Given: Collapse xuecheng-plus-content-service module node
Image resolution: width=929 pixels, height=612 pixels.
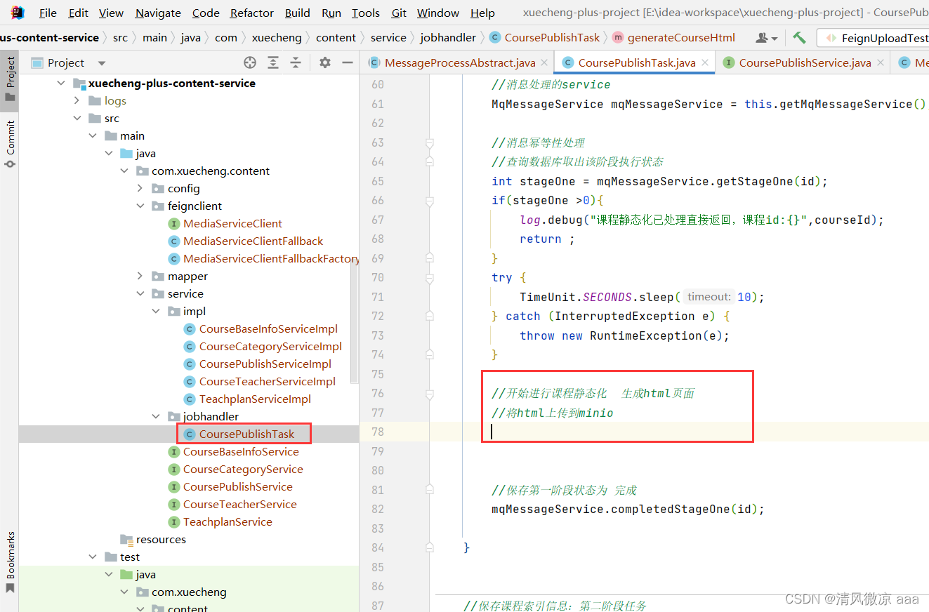Looking at the screenshot, I should pos(61,83).
